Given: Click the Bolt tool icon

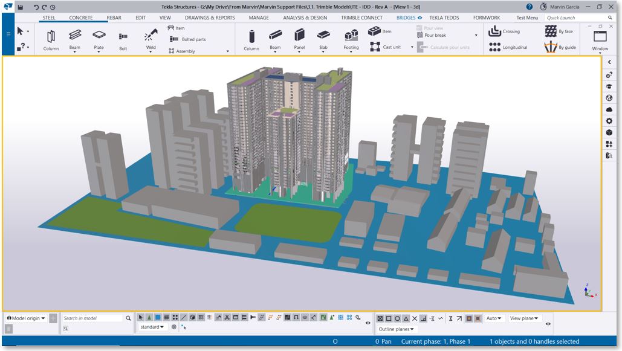Looking at the screenshot, I should click(x=123, y=37).
